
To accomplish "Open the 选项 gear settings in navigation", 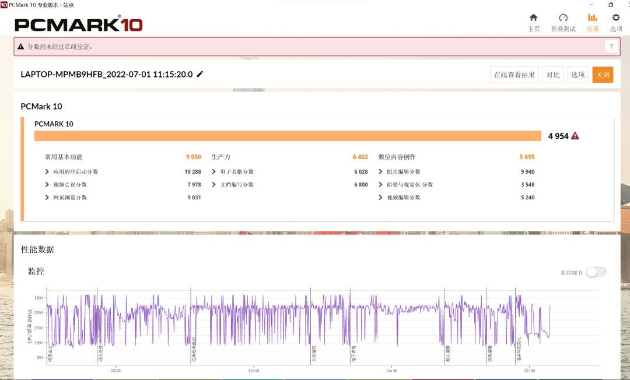I will [x=615, y=17].
